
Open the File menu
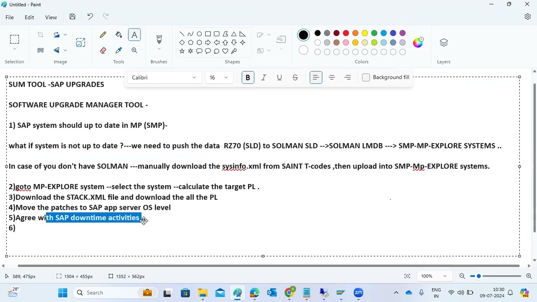[x=9, y=17]
